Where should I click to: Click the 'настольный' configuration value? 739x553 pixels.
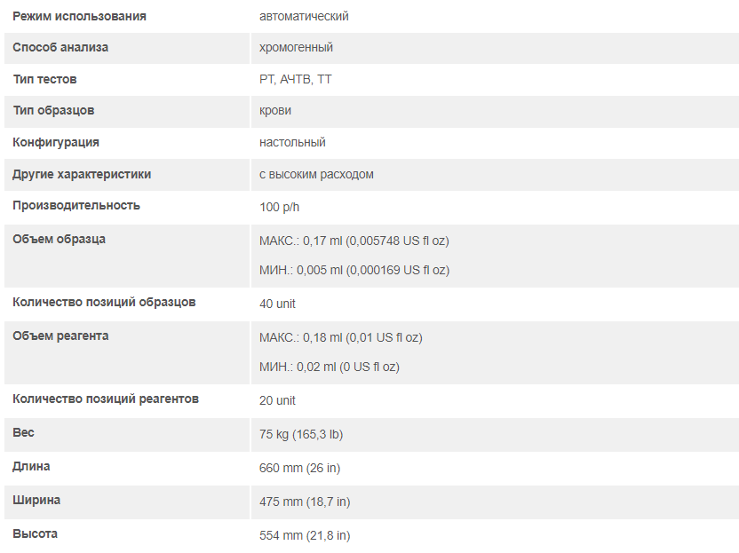click(x=292, y=142)
